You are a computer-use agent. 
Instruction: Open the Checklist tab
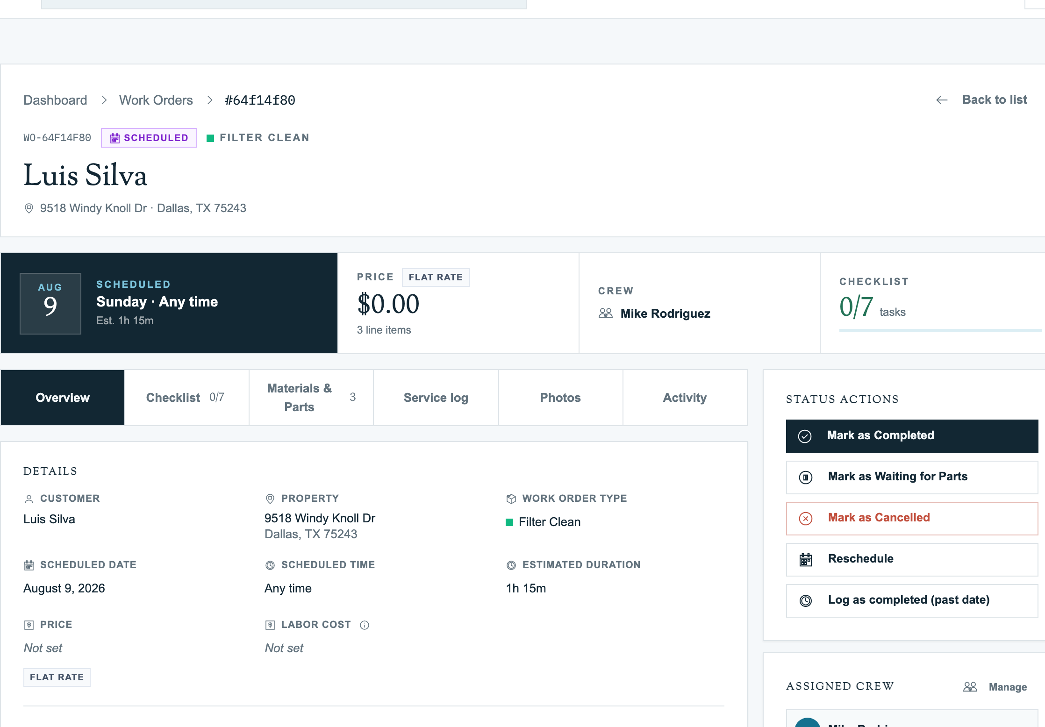(187, 398)
